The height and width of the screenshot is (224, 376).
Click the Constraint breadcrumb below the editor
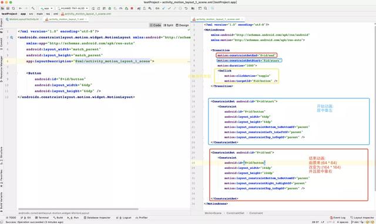point(256,213)
